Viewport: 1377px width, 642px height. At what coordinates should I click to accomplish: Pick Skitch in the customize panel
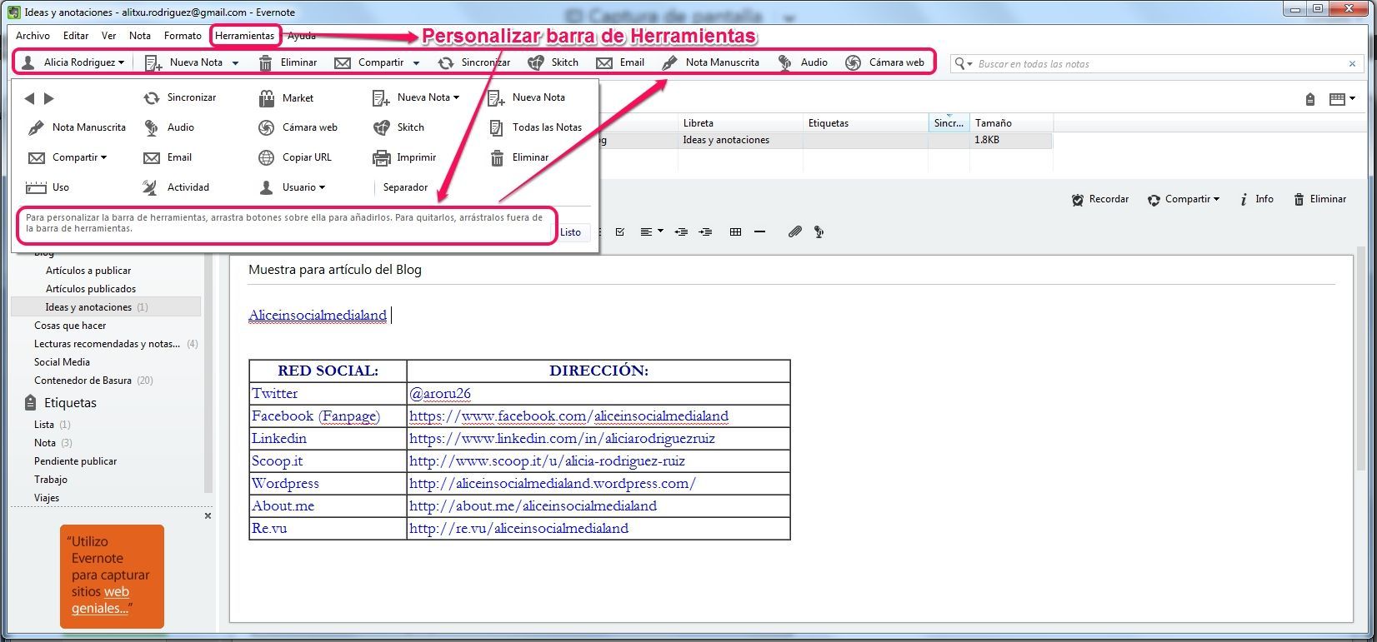398,128
